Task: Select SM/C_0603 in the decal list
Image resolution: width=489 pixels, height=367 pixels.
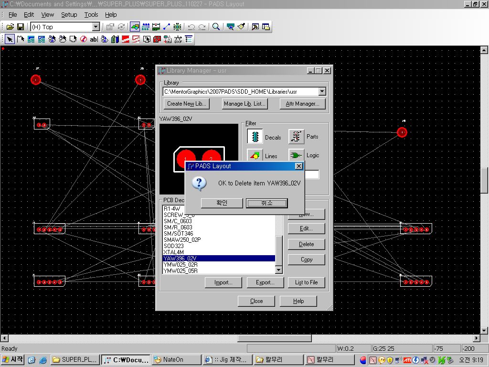Action: point(219,221)
